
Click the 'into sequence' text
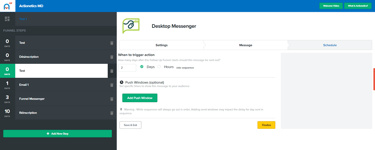[x=185, y=67]
